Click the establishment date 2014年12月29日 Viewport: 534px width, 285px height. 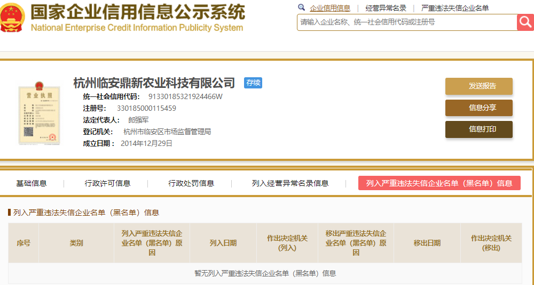(146, 143)
